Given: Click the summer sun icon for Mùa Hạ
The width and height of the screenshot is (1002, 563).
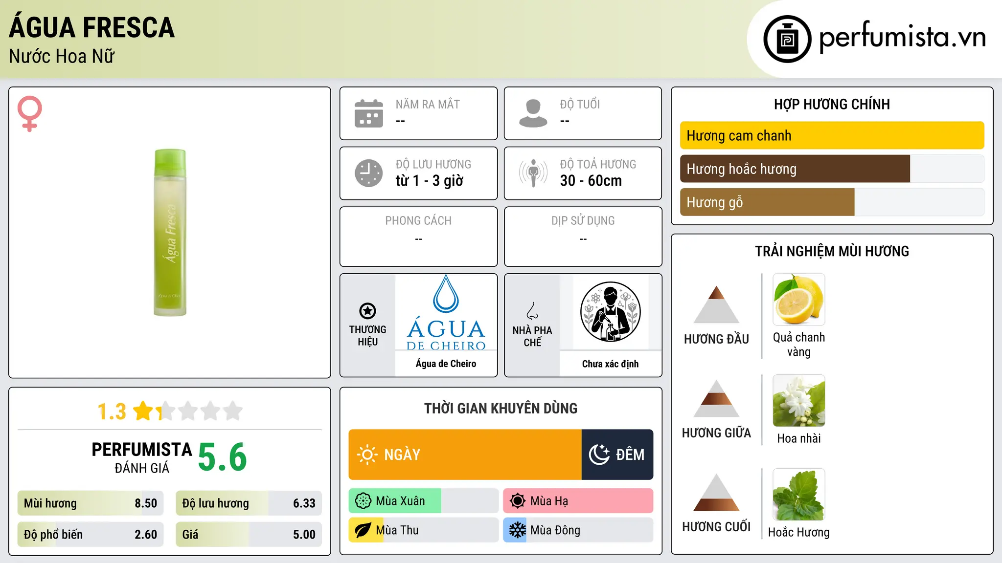Looking at the screenshot, I should click(x=518, y=501).
